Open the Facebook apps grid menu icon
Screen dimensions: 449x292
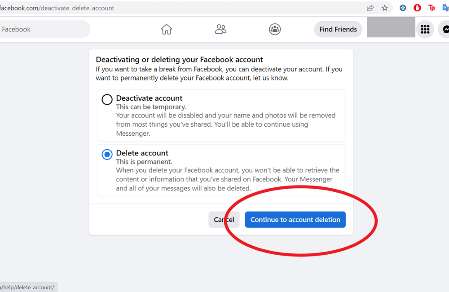pos(425,29)
